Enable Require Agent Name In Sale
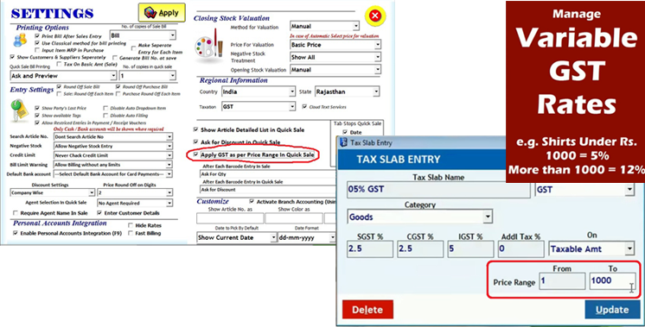Screen dimensions: 645x327 click(16, 213)
